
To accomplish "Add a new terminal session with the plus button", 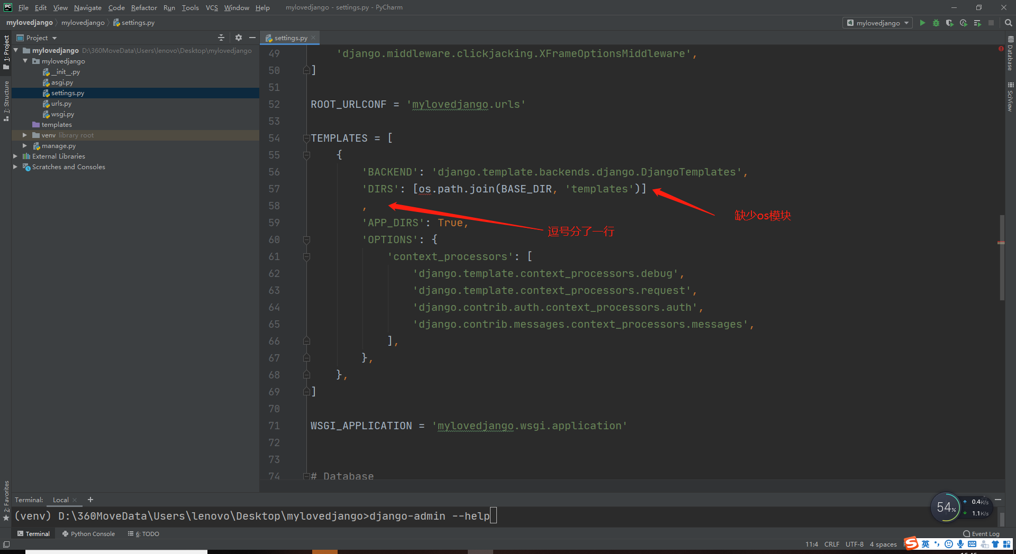I will [90, 500].
